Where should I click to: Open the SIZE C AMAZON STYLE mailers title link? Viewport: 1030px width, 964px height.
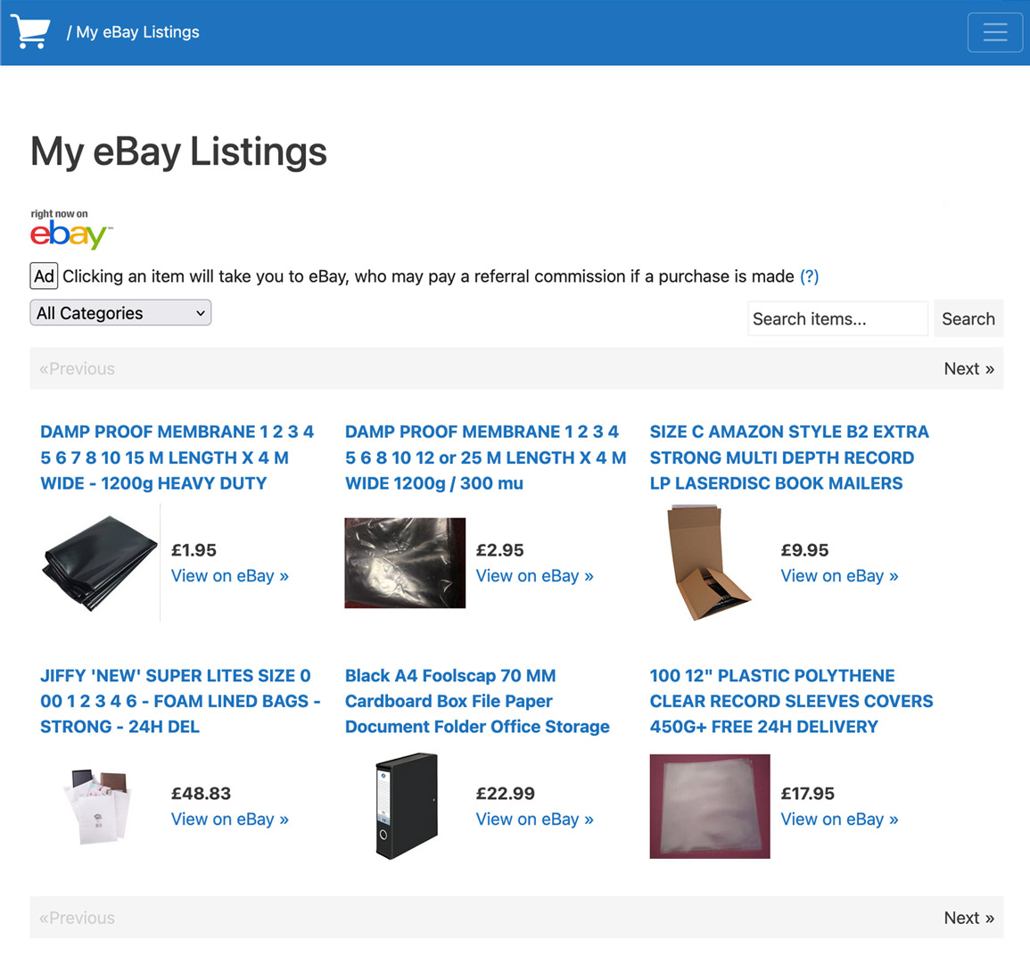pos(789,457)
